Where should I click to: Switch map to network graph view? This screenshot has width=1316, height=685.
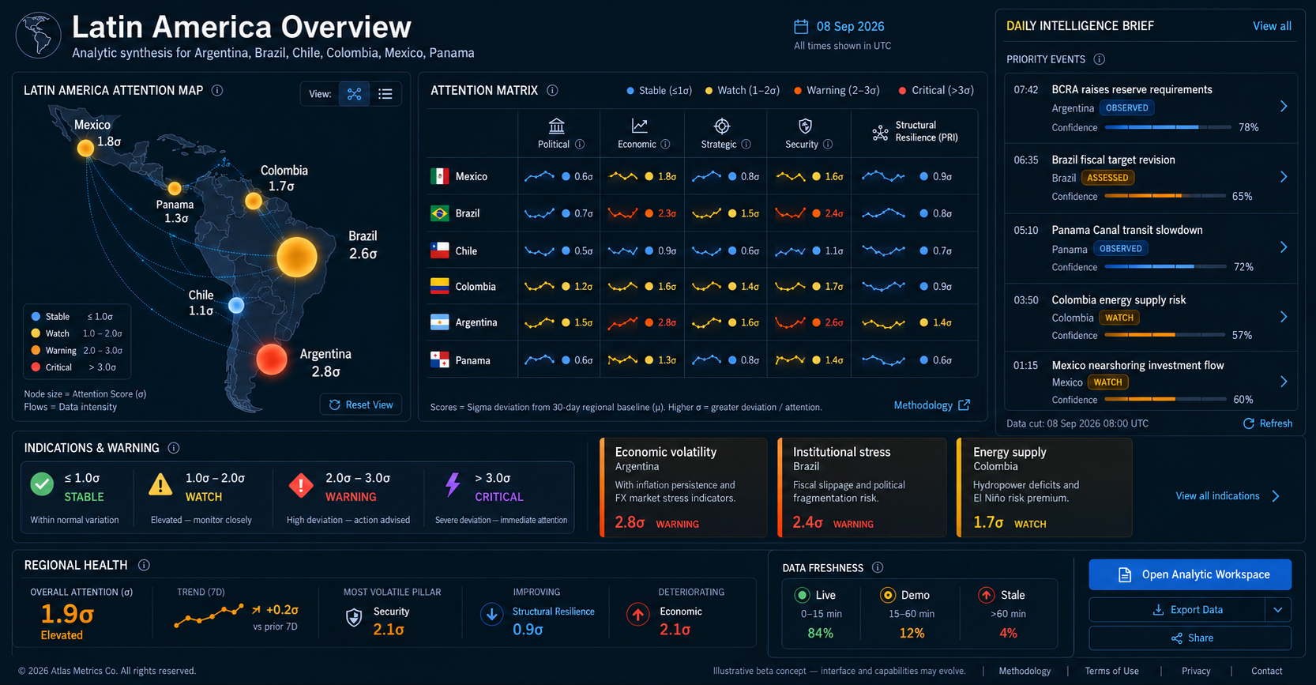pos(355,94)
